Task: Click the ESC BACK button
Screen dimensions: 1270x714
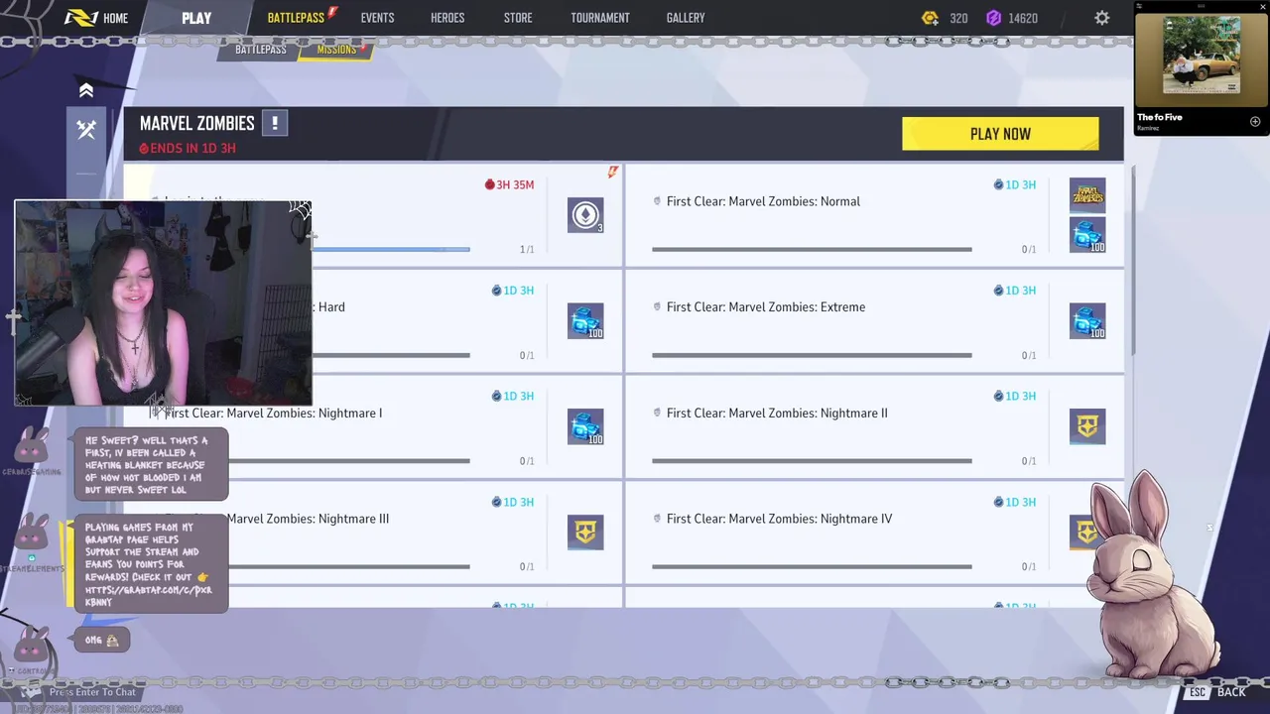Action: (1216, 692)
